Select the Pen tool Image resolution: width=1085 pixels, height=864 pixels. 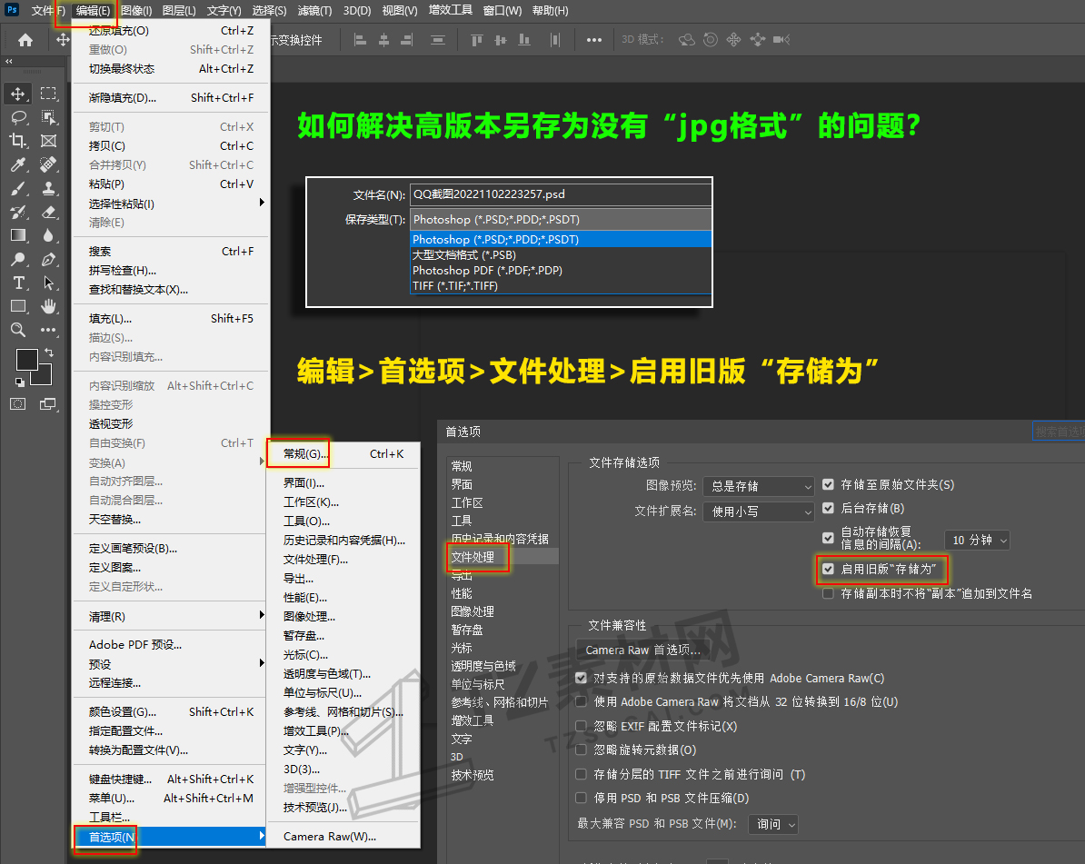(x=48, y=259)
